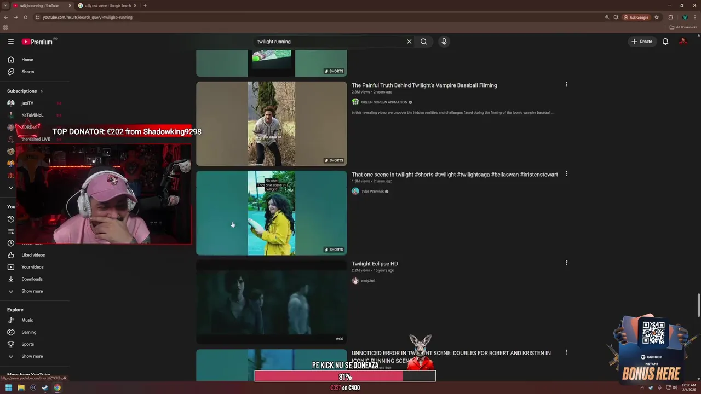The height and width of the screenshot is (394, 701).
Task: Start voice search with the microphone icon
Action: 444,42
